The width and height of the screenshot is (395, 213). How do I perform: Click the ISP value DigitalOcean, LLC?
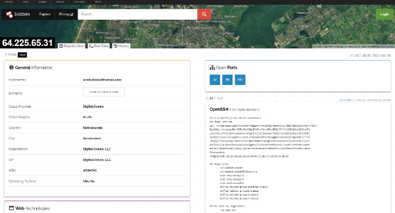tap(97, 160)
